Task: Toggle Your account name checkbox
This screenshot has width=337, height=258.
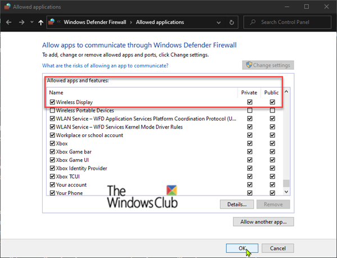Action: (52, 185)
